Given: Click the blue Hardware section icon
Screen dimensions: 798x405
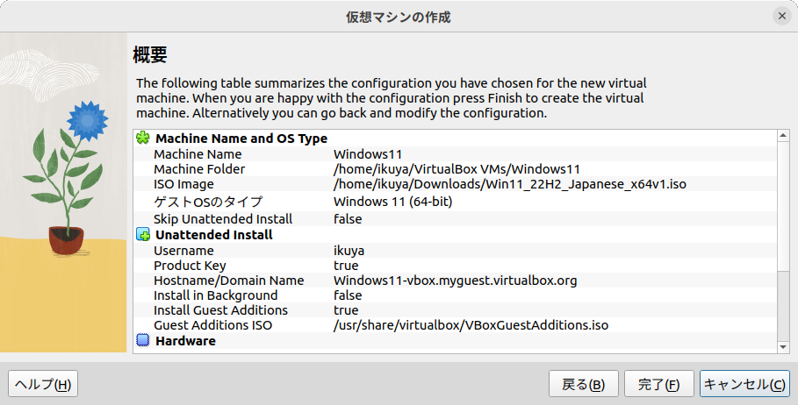Looking at the screenshot, I should point(143,340).
